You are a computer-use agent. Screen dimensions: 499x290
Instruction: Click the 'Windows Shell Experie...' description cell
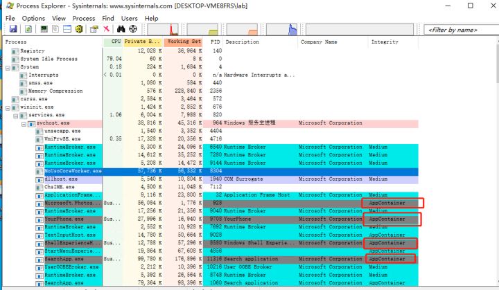coord(259,243)
